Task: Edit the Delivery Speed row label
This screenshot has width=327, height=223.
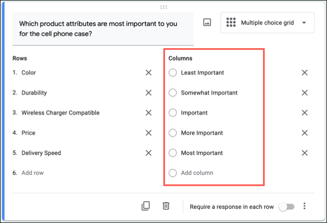Action: (41, 153)
